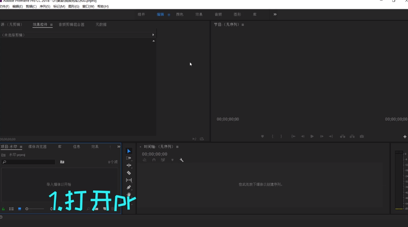Click Add Marker in Program monitor

tap(262, 136)
